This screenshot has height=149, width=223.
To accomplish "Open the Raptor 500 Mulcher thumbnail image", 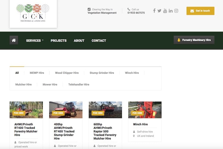I will click(105, 110).
